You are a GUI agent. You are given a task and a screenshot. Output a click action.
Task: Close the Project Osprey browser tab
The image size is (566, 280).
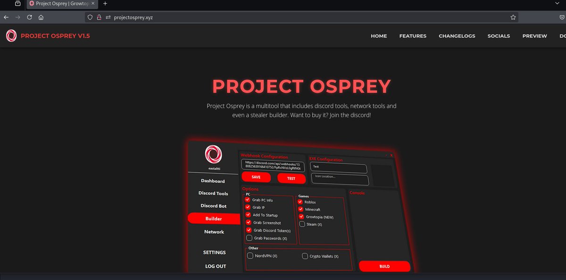tap(93, 4)
